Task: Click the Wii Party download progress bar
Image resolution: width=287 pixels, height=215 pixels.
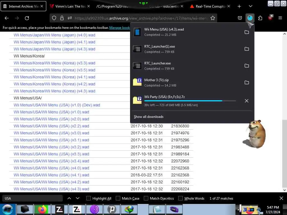Action: coord(190,101)
